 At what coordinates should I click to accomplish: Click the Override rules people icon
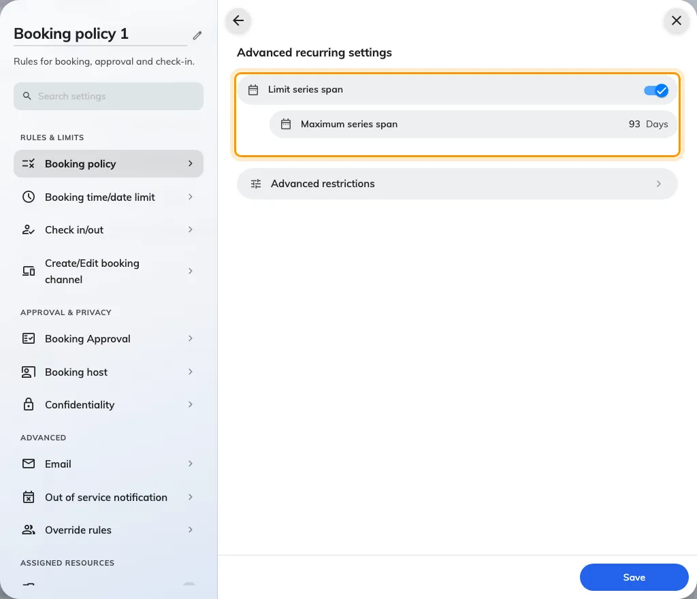29,530
